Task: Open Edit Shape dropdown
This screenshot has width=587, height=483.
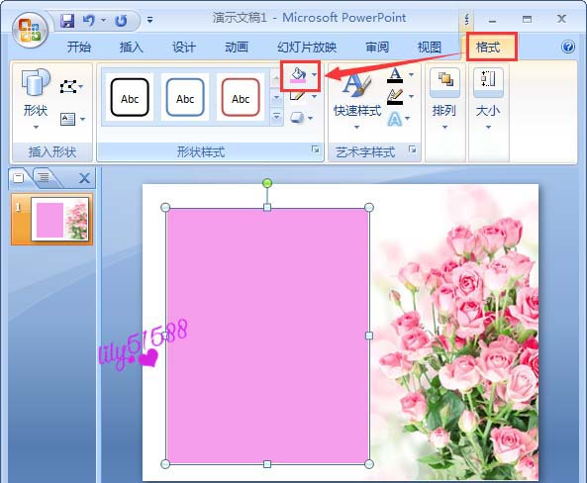Action: pos(71,87)
